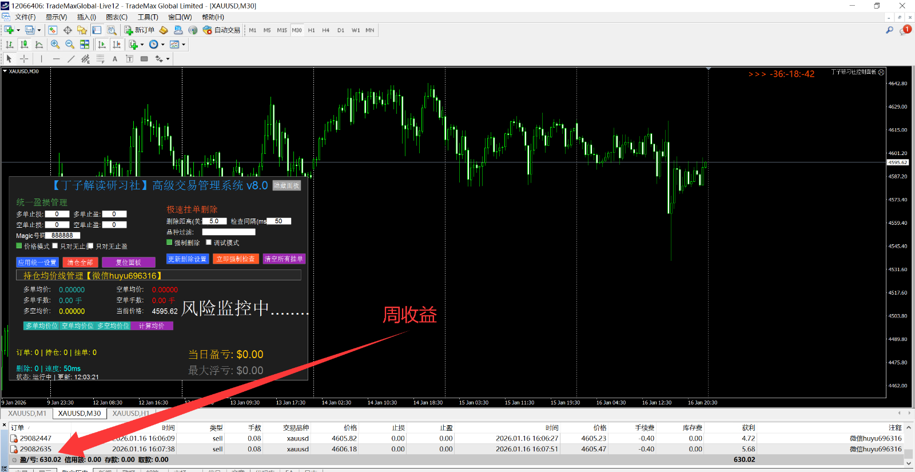This screenshot has height=472, width=915.
Task: Select the H4 timeframe button
Action: pos(325,30)
